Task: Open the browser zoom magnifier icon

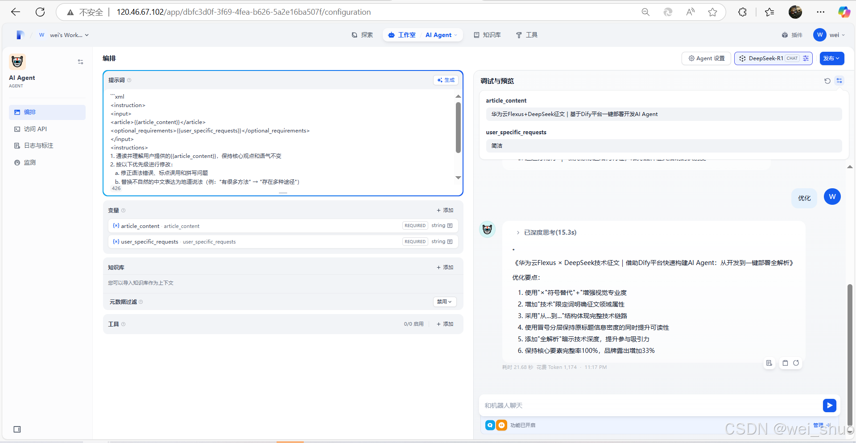Action: [x=645, y=12]
